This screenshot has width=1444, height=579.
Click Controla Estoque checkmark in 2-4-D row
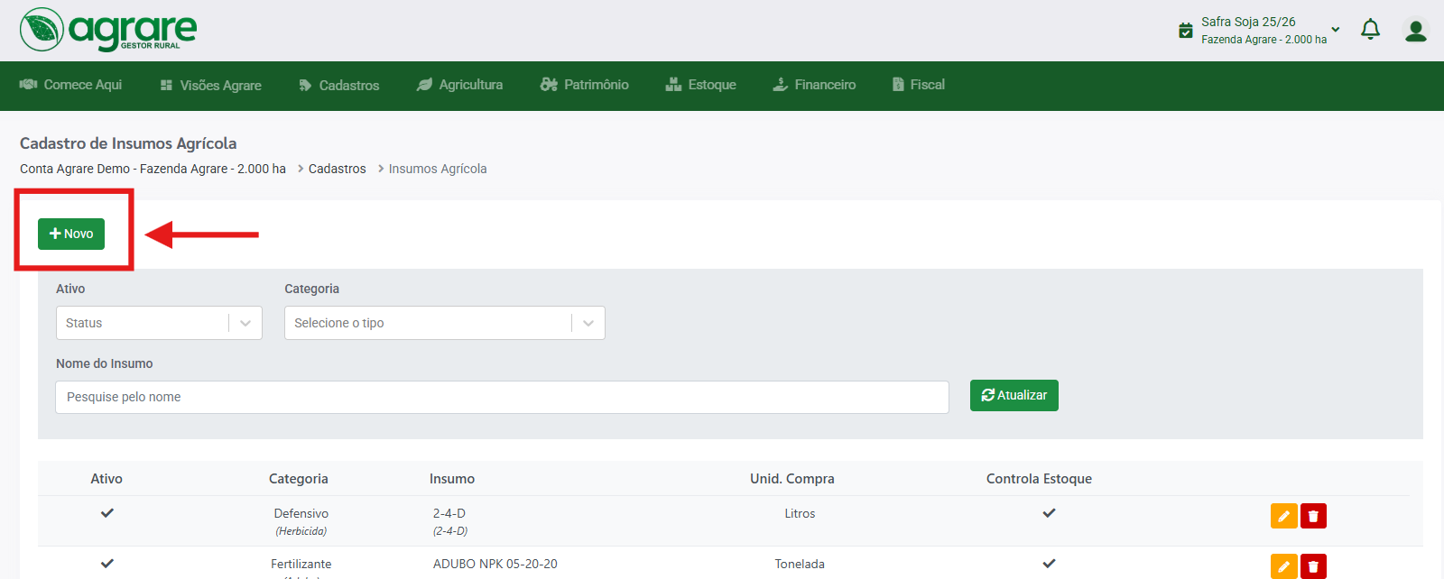click(x=1049, y=512)
